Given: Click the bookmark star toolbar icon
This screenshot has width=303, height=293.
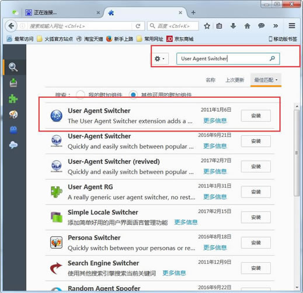Looking at the screenshot, I should pos(207,26).
